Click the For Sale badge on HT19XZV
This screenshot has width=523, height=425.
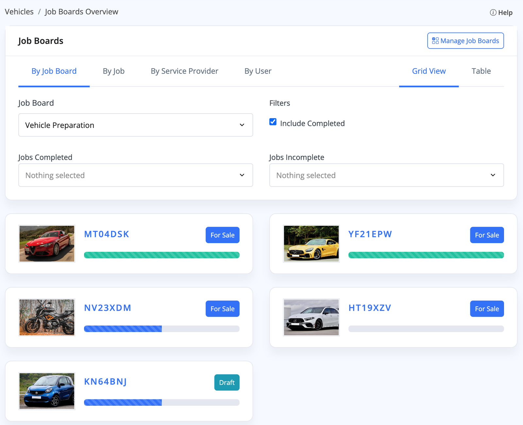pos(487,309)
